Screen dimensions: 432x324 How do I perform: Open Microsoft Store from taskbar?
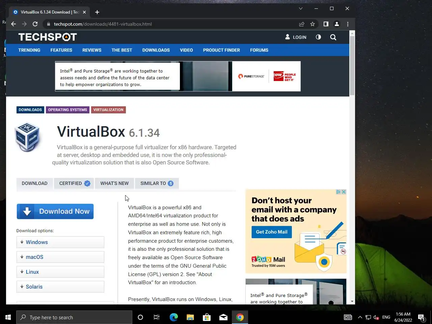click(207, 317)
